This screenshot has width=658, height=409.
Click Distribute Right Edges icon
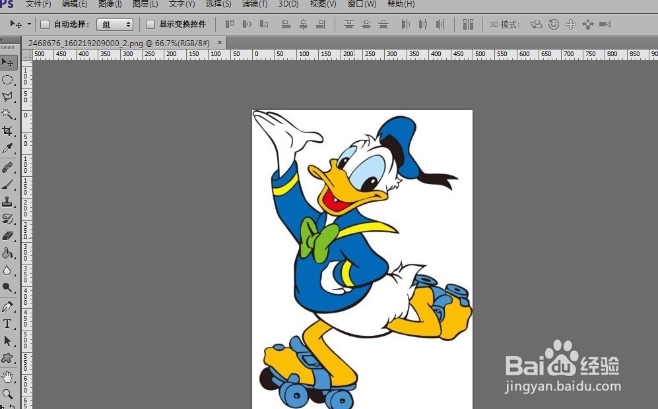(440, 24)
